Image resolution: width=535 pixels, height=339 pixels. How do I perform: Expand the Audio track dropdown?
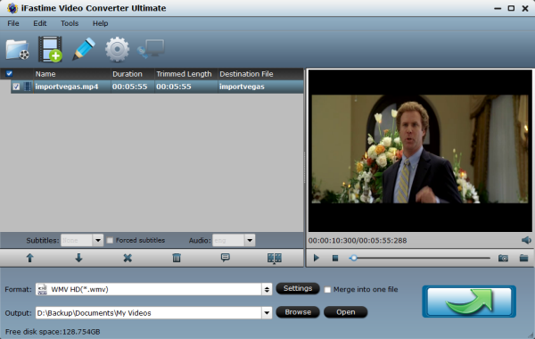click(x=250, y=240)
